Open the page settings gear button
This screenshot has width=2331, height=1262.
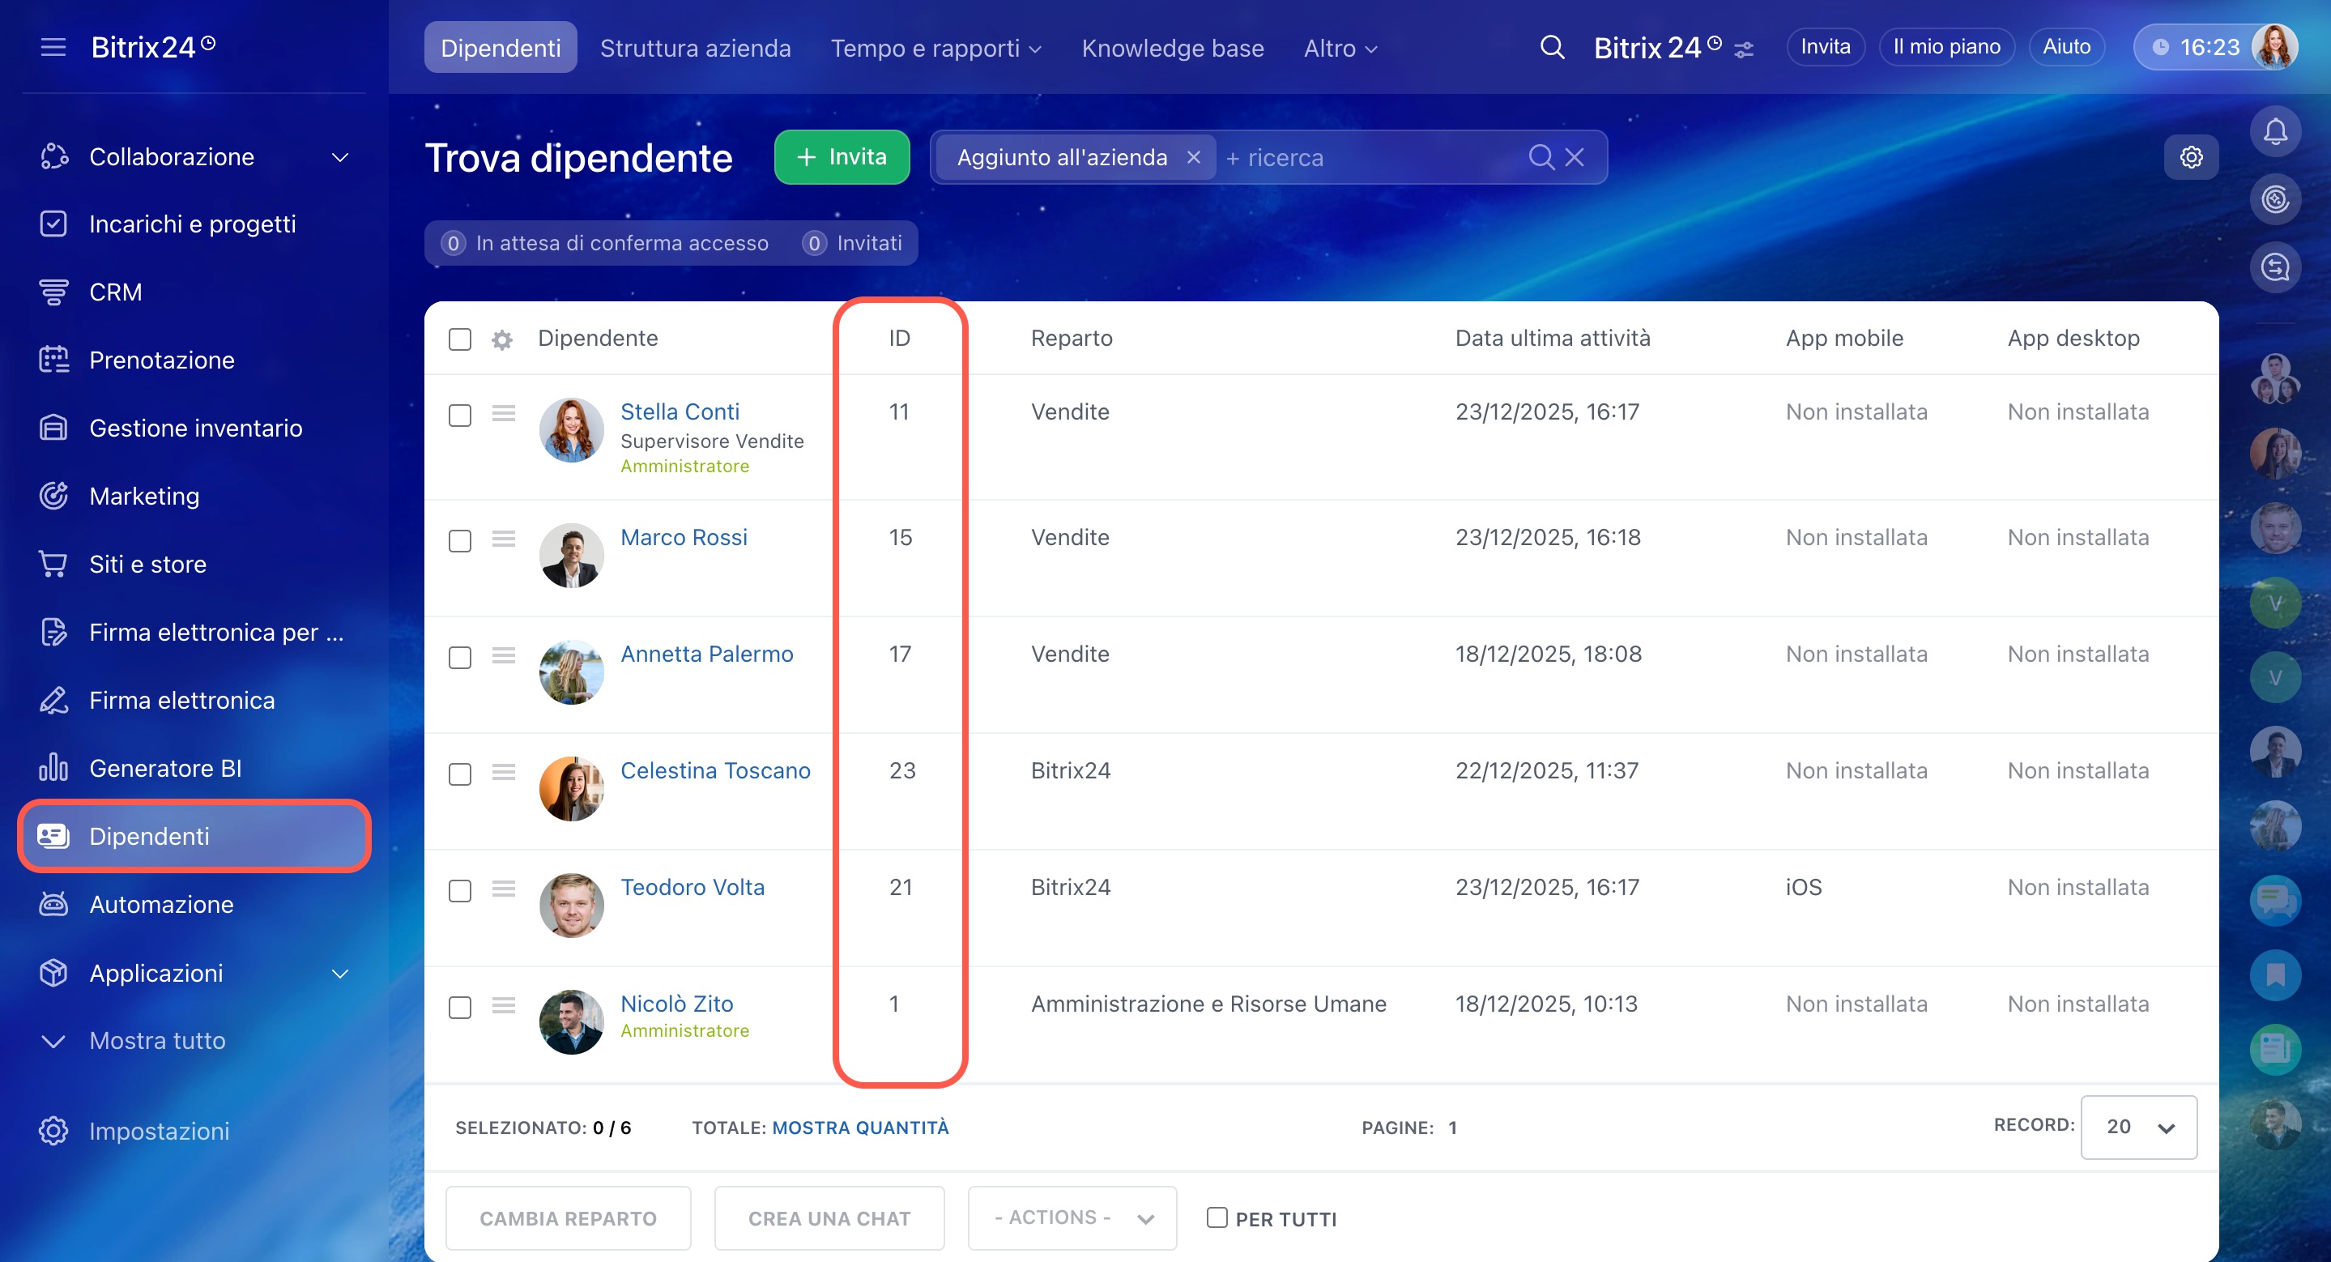tap(2191, 157)
